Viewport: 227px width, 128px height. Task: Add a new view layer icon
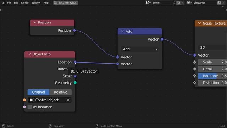(219, 3)
